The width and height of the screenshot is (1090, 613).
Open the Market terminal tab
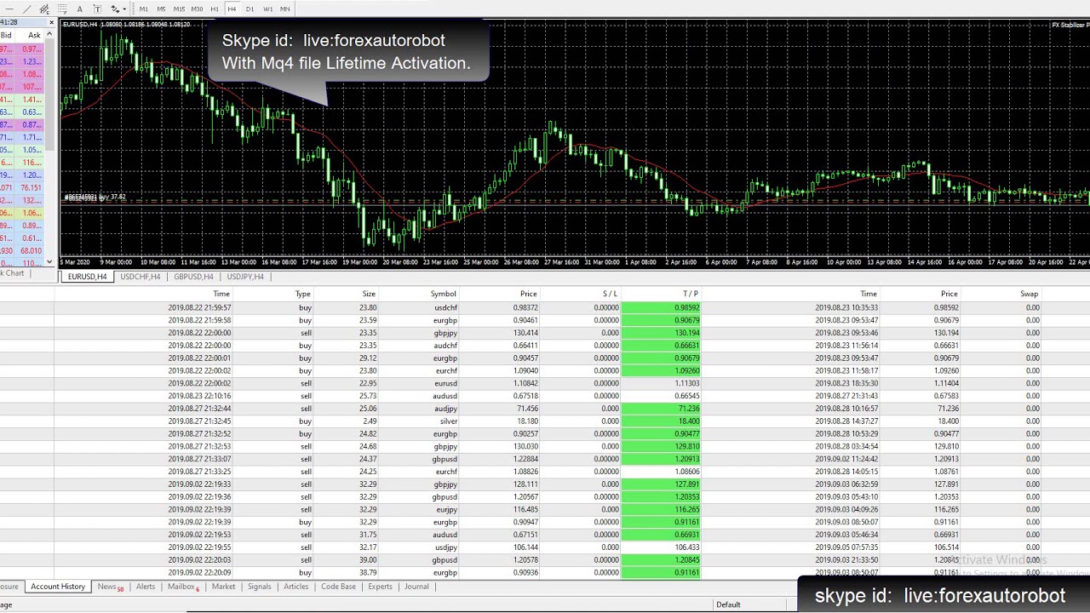point(223,587)
